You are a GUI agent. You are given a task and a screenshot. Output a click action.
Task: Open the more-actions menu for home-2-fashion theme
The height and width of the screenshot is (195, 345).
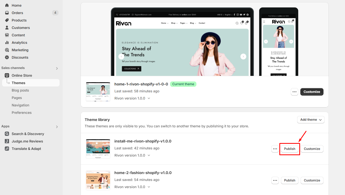click(275, 180)
